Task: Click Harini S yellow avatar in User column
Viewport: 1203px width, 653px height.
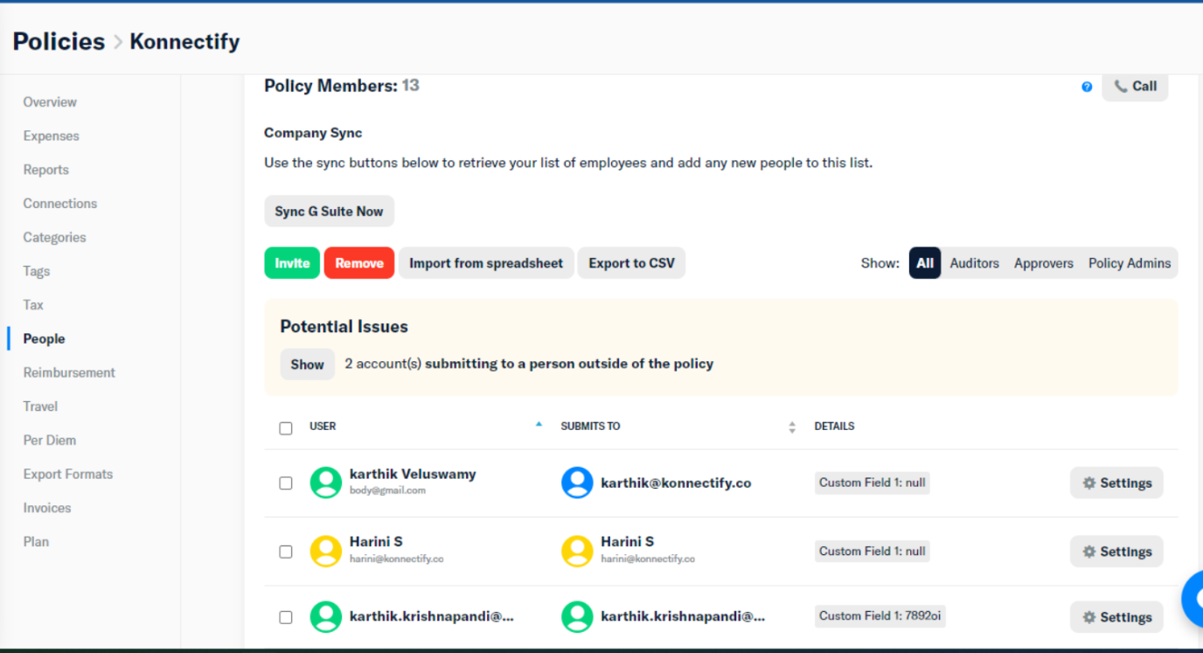Action: pyautogui.click(x=326, y=551)
